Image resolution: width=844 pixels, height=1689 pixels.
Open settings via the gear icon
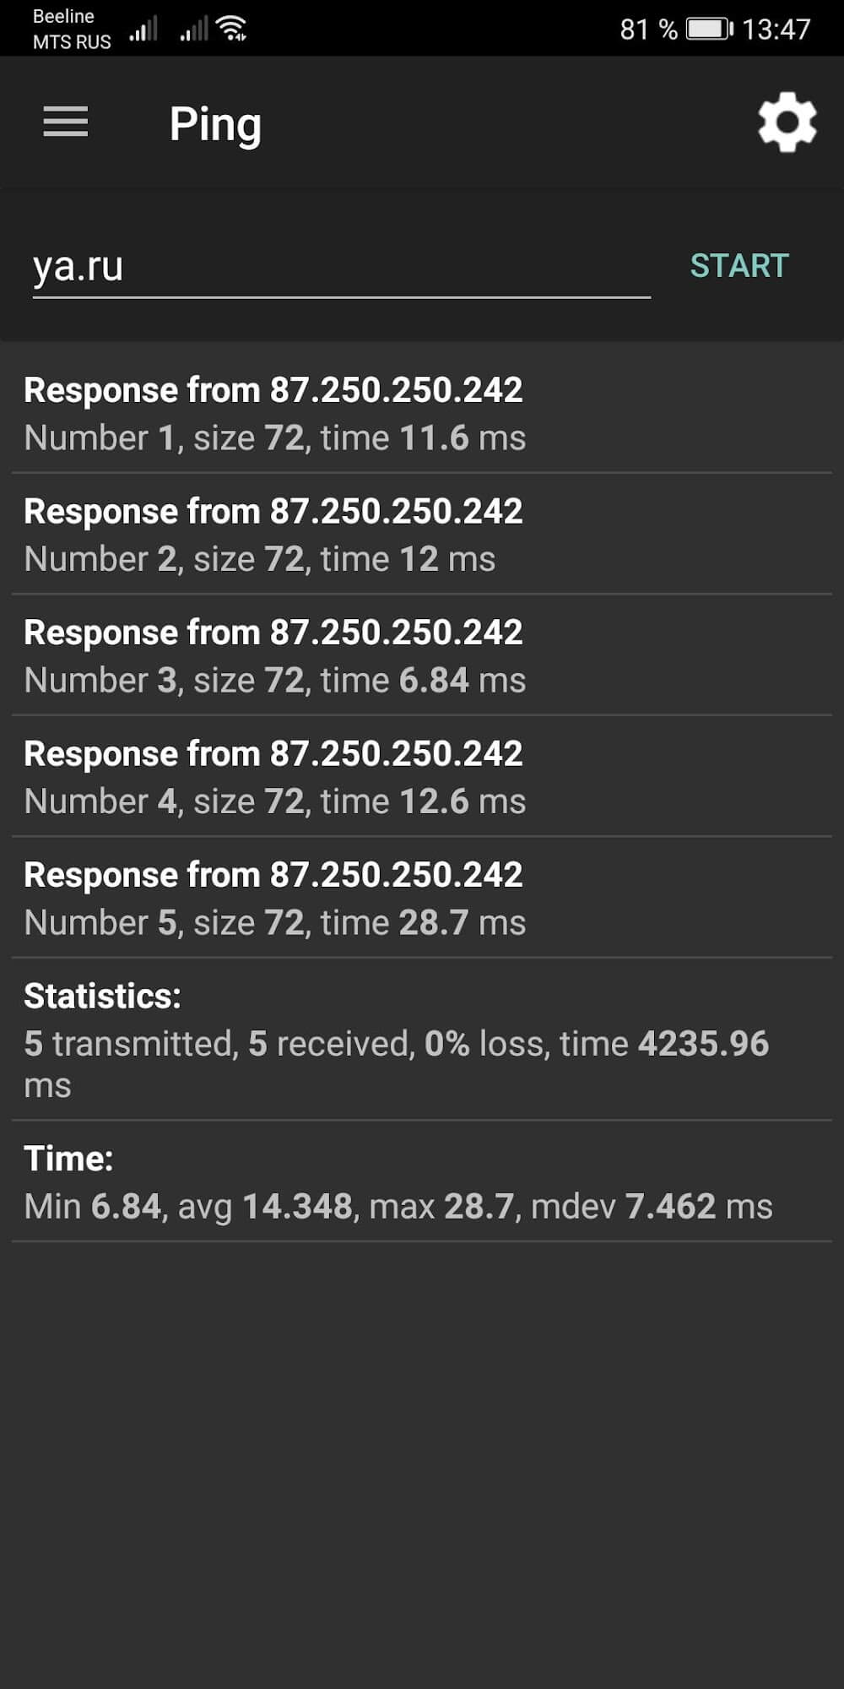787,123
